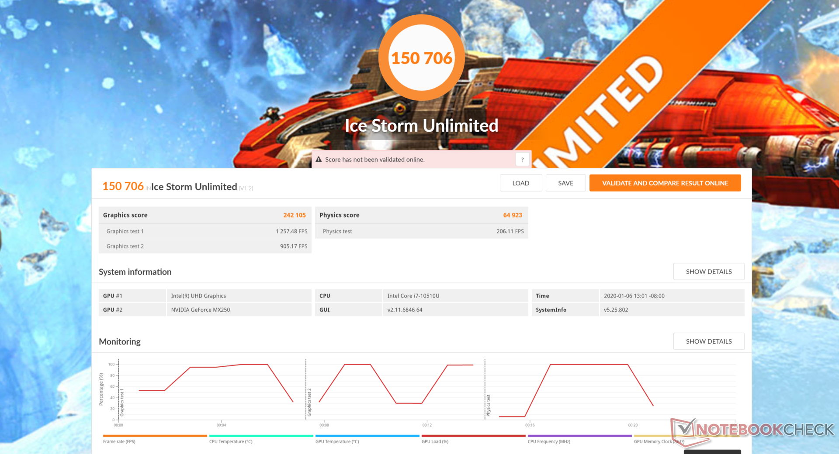
Task: Click the 00:04 timeline marker
Action: [222, 425]
